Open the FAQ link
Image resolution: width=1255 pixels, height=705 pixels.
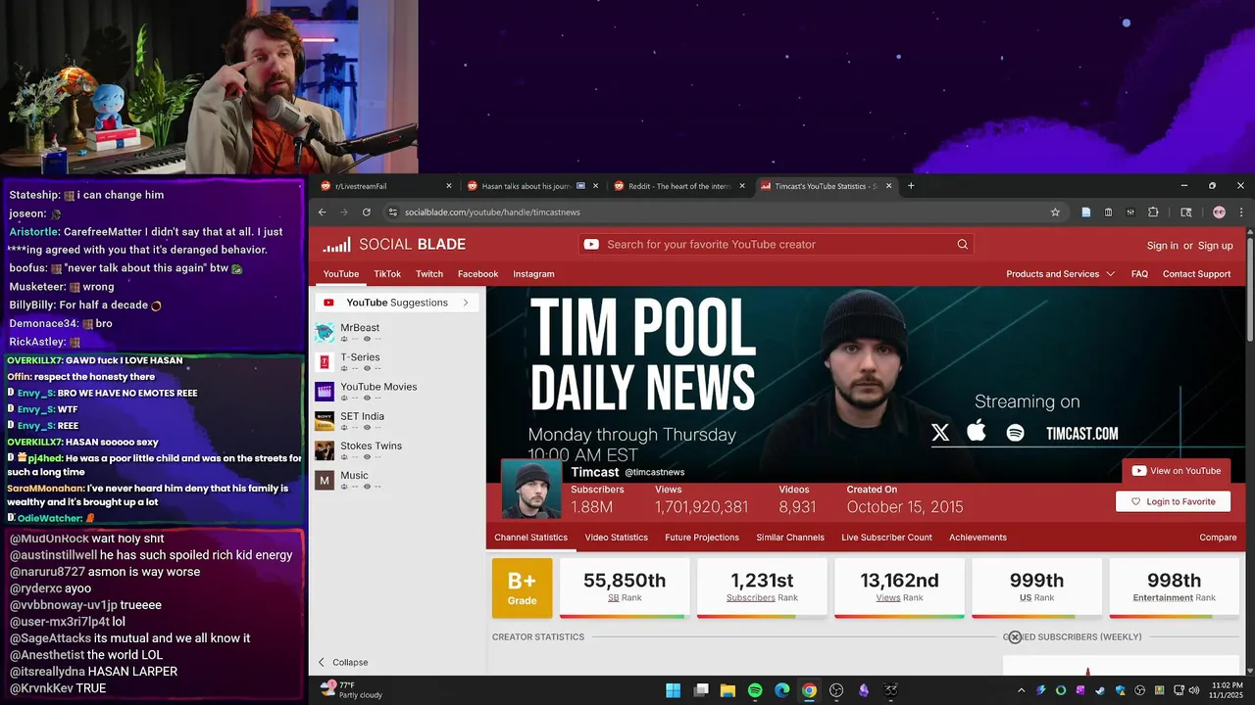click(1139, 274)
